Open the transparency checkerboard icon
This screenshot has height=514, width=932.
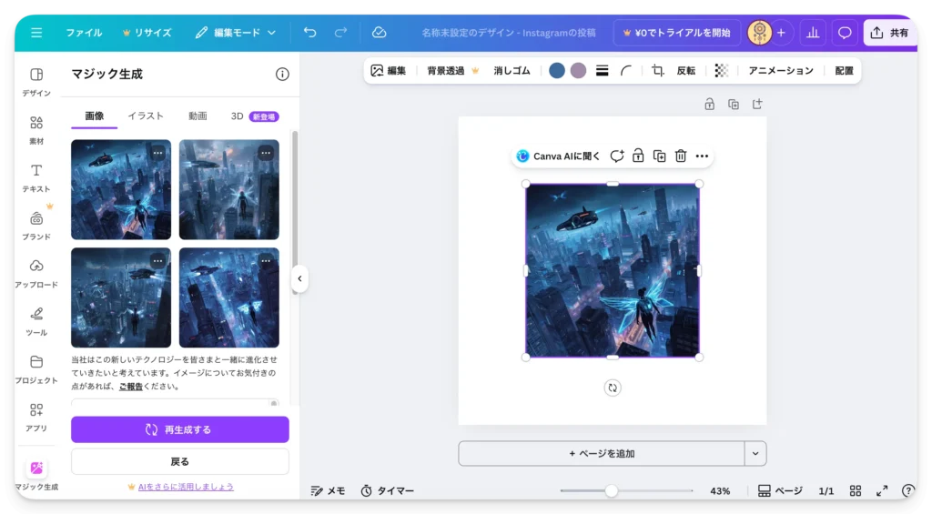(721, 71)
